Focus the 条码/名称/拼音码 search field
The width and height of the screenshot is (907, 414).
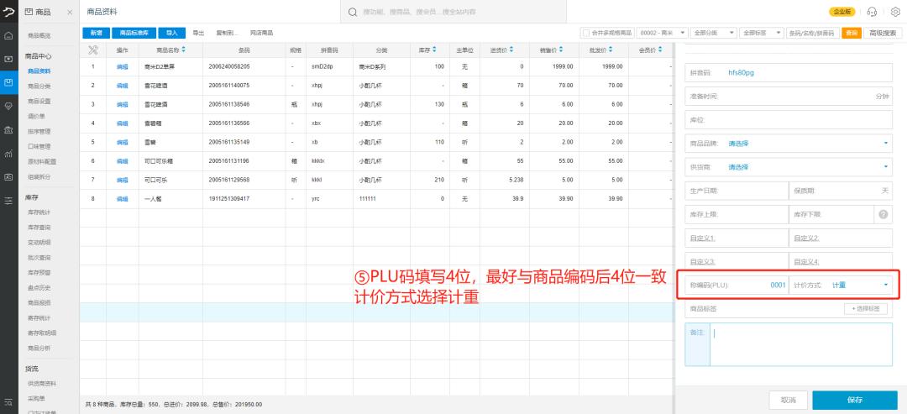(813, 33)
